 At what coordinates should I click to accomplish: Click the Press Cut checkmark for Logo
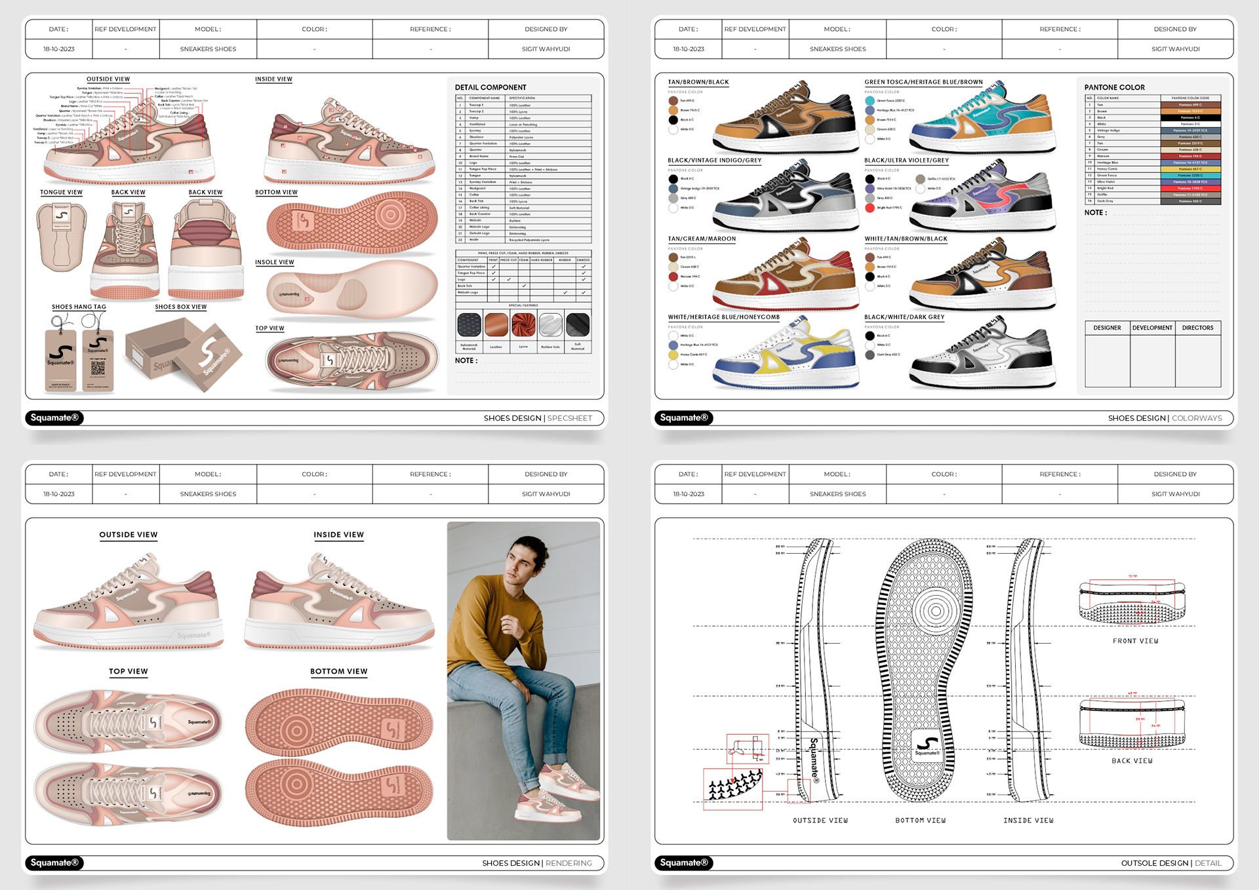[x=509, y=279]
